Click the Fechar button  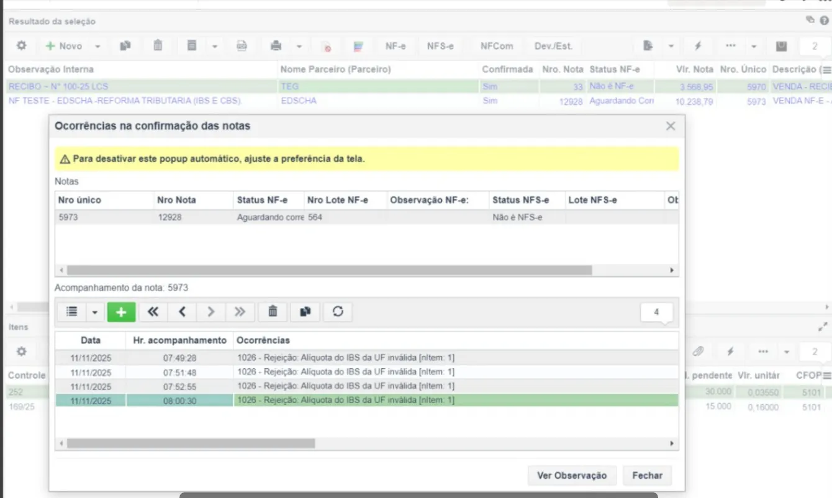click(x=648, y=476)
